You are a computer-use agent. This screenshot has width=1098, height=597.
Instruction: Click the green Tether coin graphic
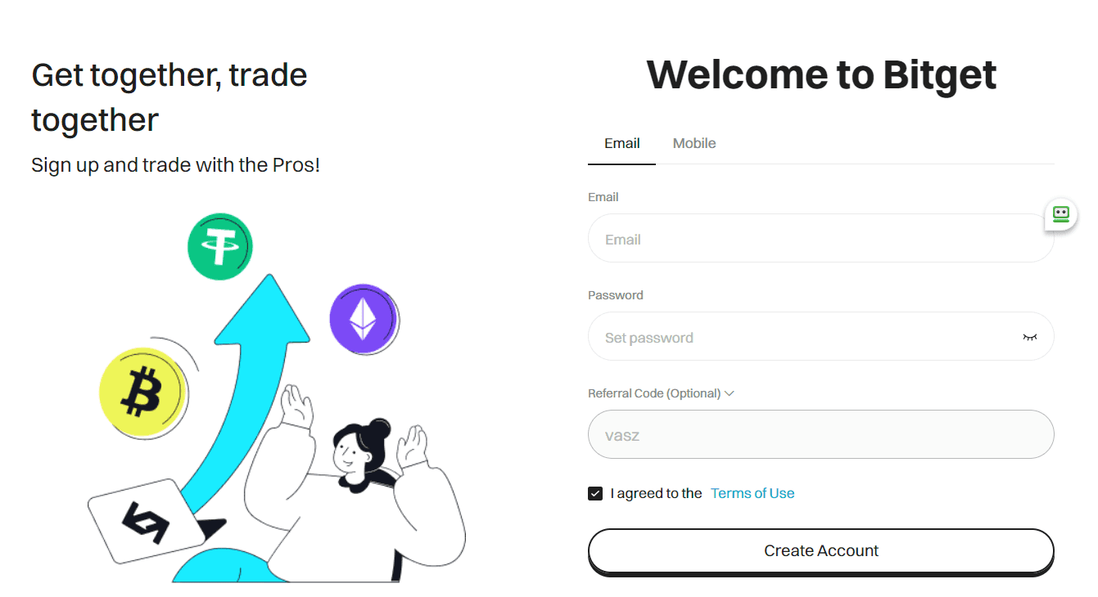coord(220,246)
